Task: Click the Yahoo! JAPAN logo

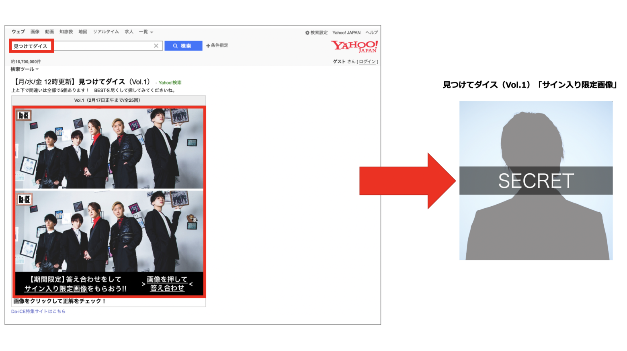Action: click(x=354, y=46)
